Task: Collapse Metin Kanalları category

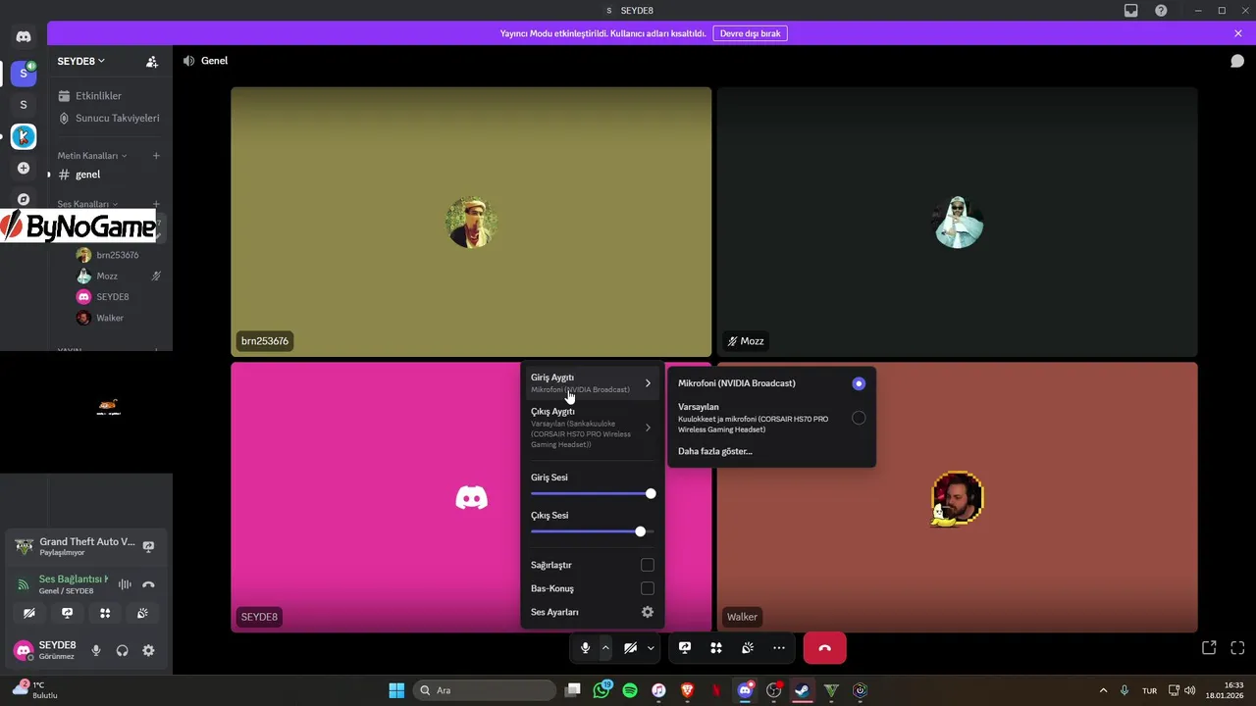Action: [92, 156]
